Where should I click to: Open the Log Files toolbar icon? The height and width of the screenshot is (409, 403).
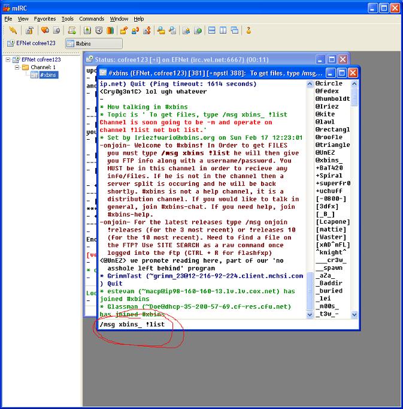pyautogui.click(x=172, y=31)
